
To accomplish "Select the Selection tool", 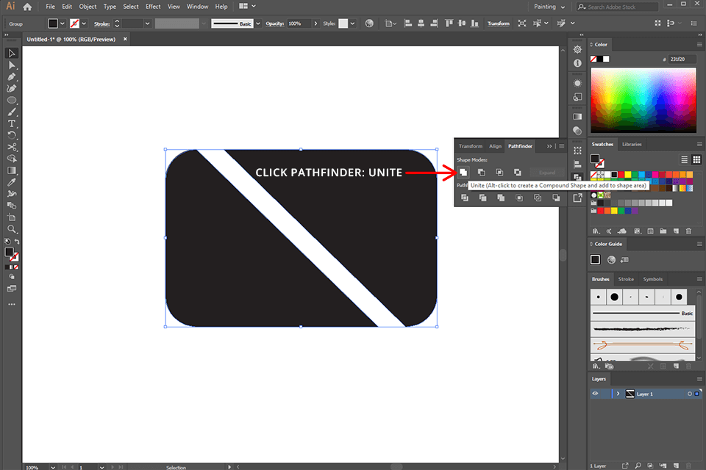I will [11, 53].
